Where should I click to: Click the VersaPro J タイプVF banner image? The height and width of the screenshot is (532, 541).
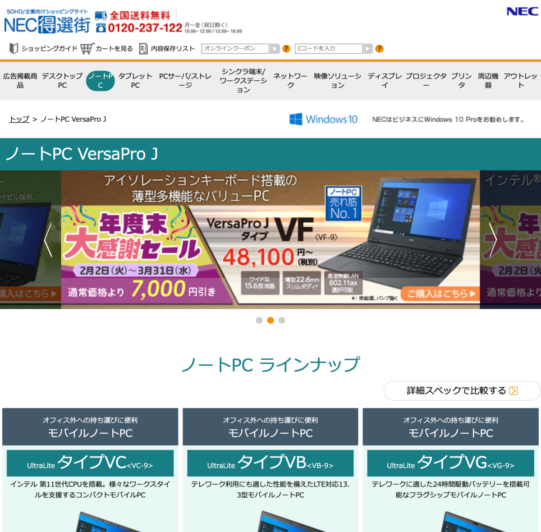pos(270,239)
